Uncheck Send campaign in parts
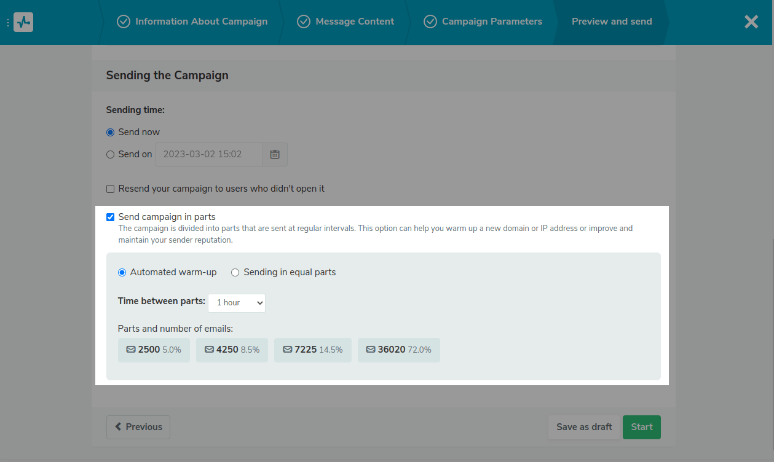The image size is (774, 462). click(111, 217)
